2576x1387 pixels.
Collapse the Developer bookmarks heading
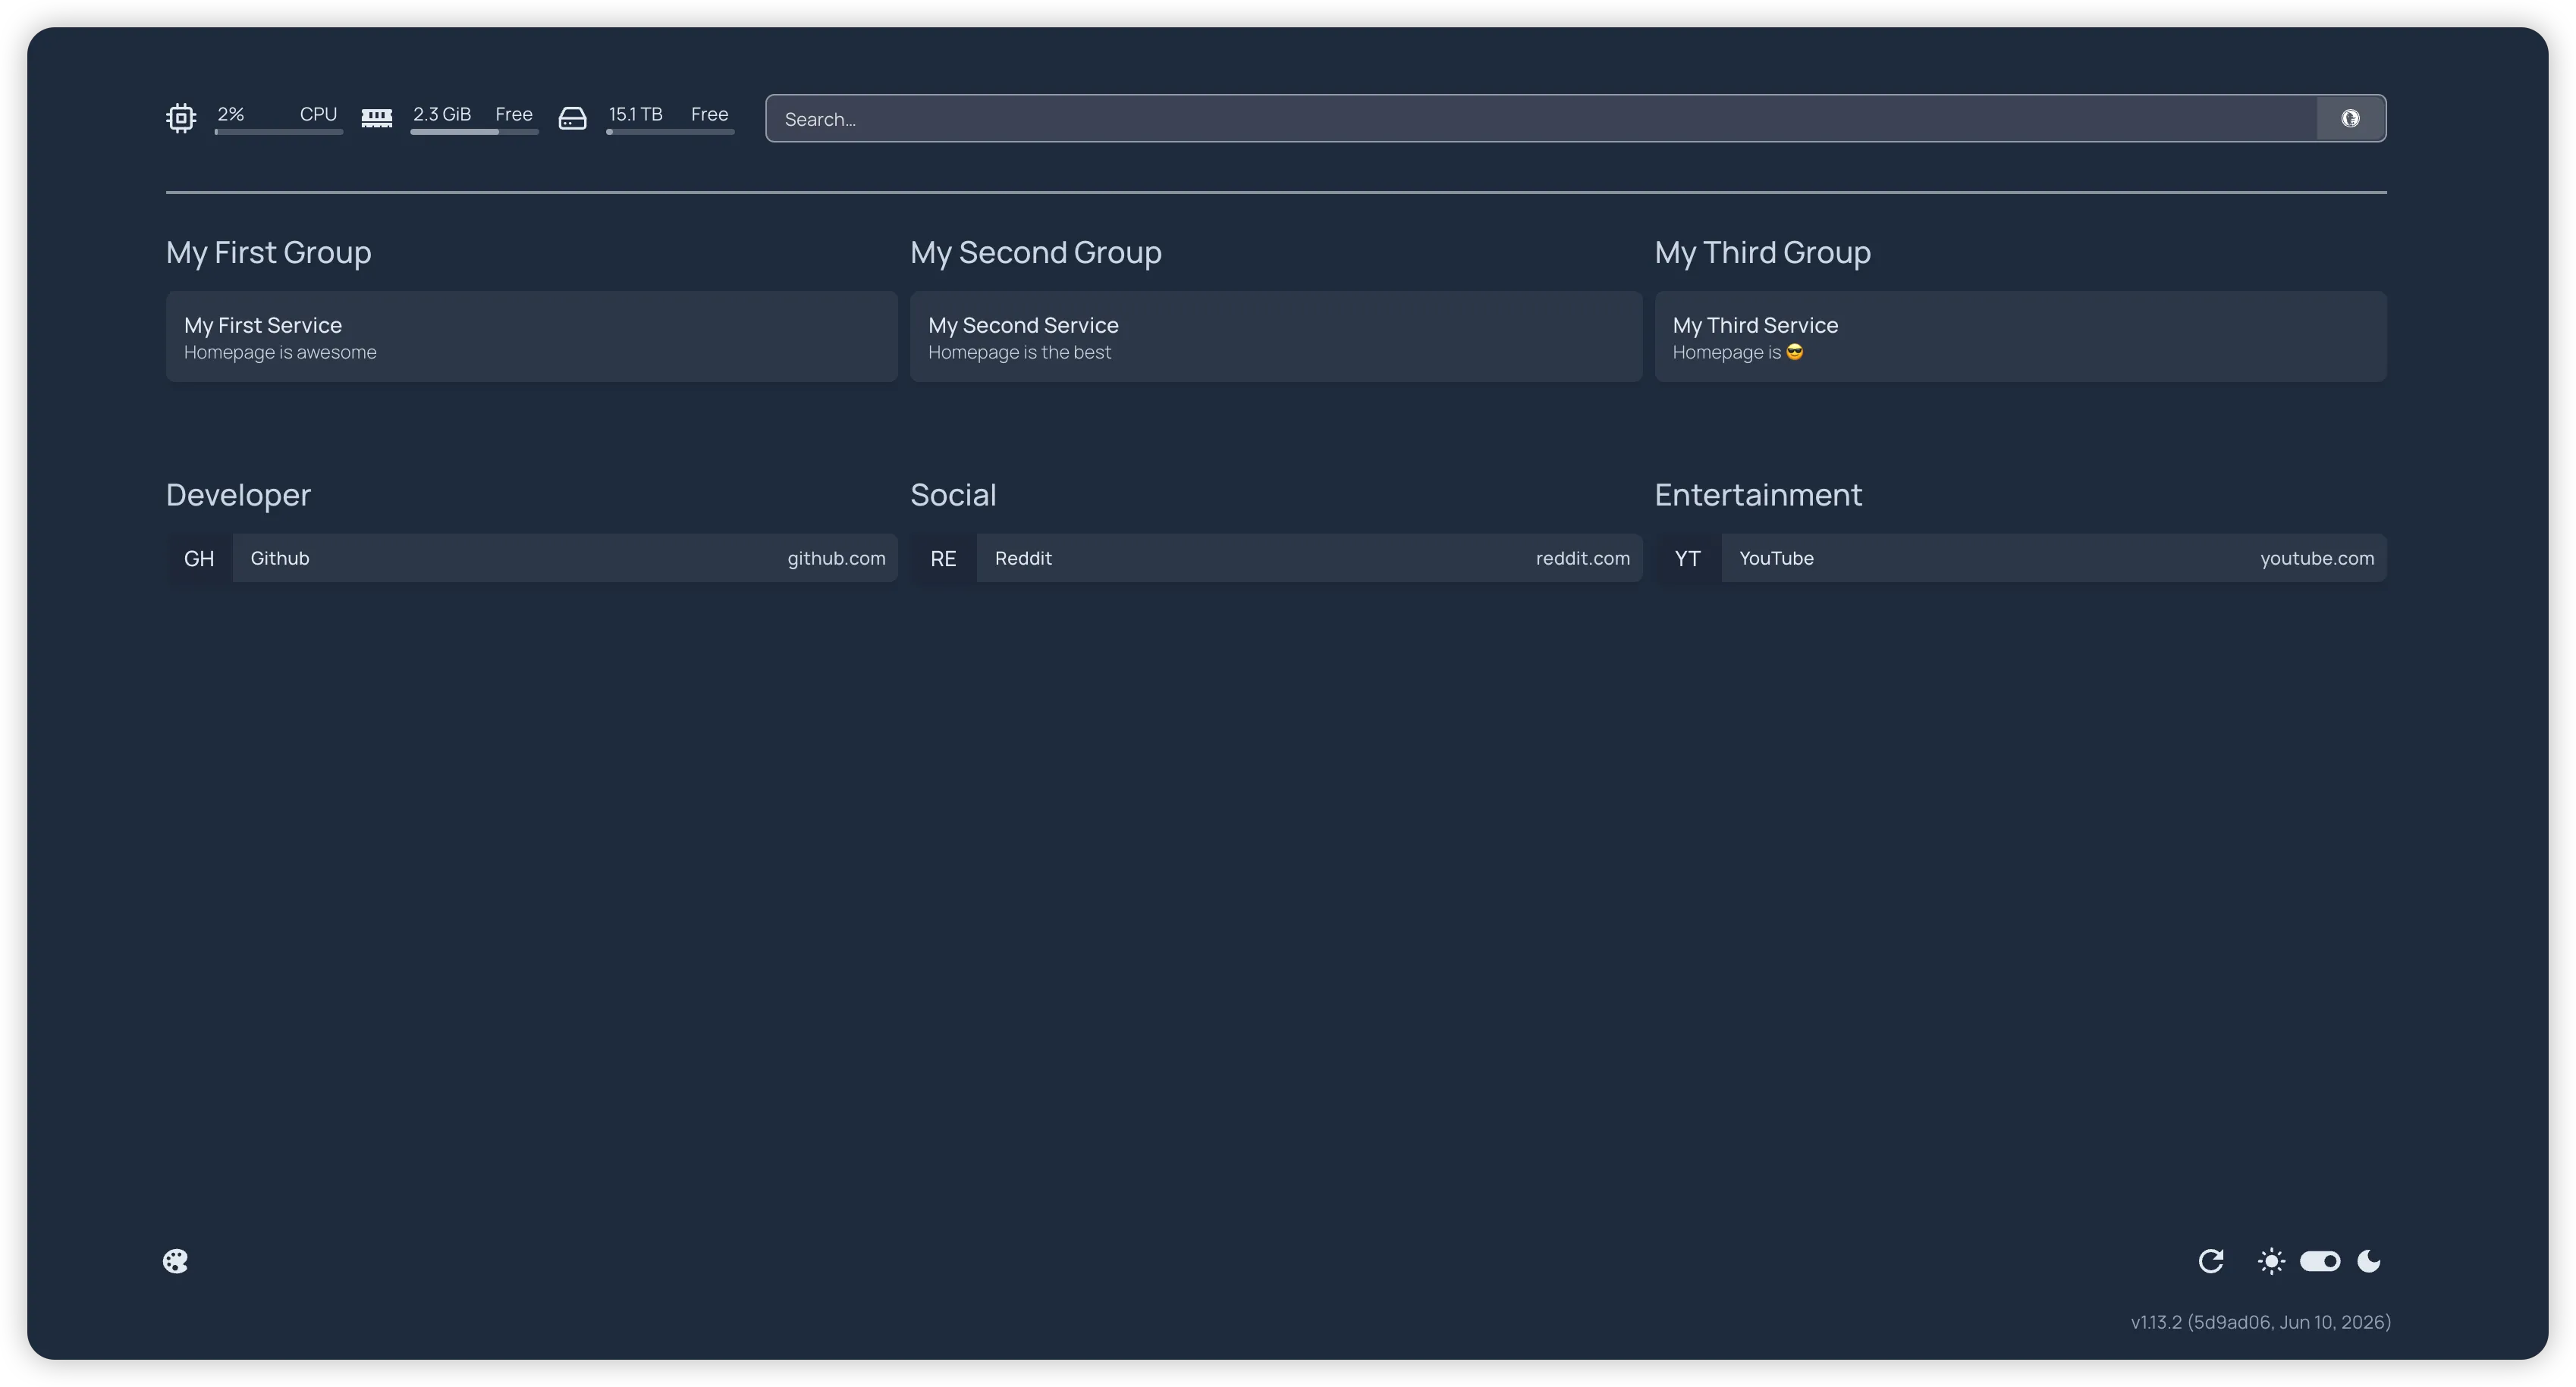(238, 495)
